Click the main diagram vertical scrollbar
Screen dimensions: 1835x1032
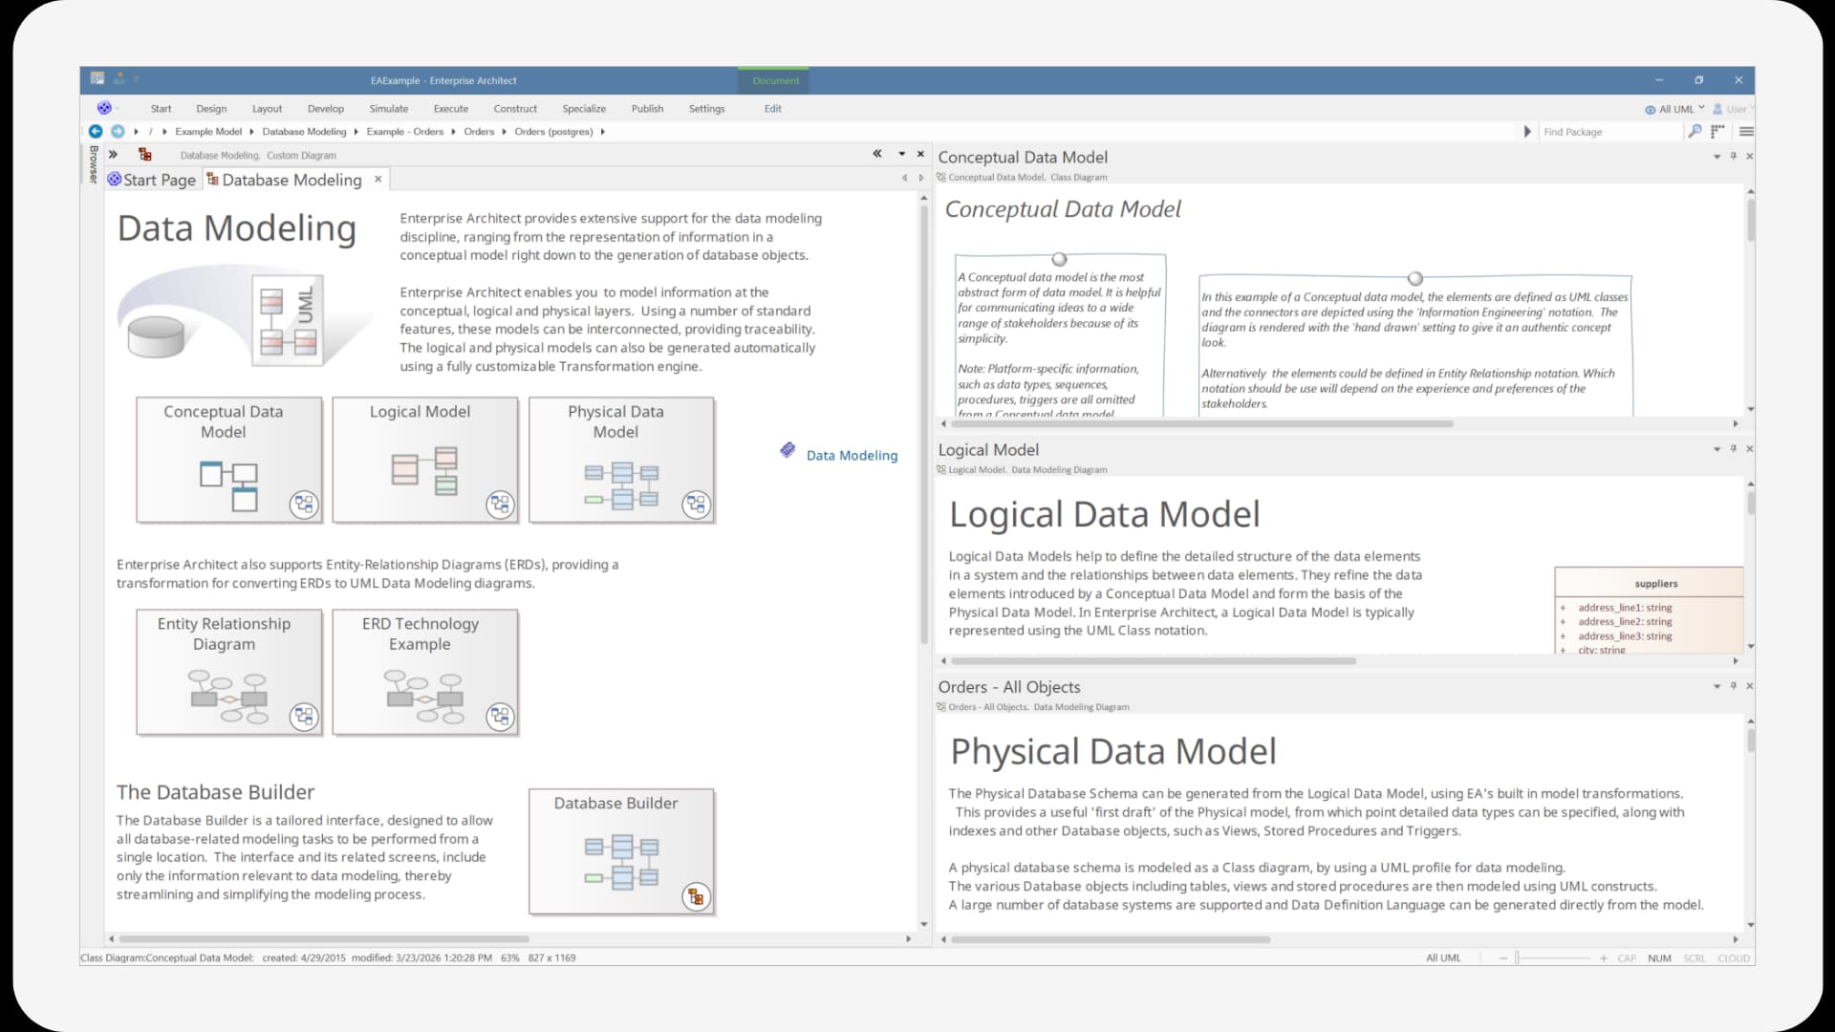(924, 425)
